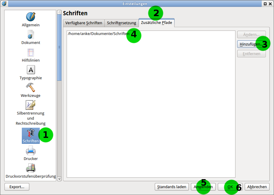Open the Werkzeuge hammer icon
The image size is (274, 195).
[x=30, y=88]
